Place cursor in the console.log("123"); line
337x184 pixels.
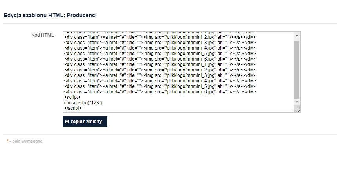click(x=84, y=103)
